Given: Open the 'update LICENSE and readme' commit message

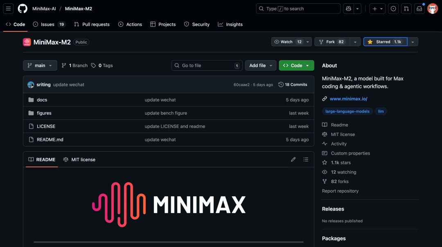Looking at the screenshot, I should pyautogui.click(x=175, y=126).
